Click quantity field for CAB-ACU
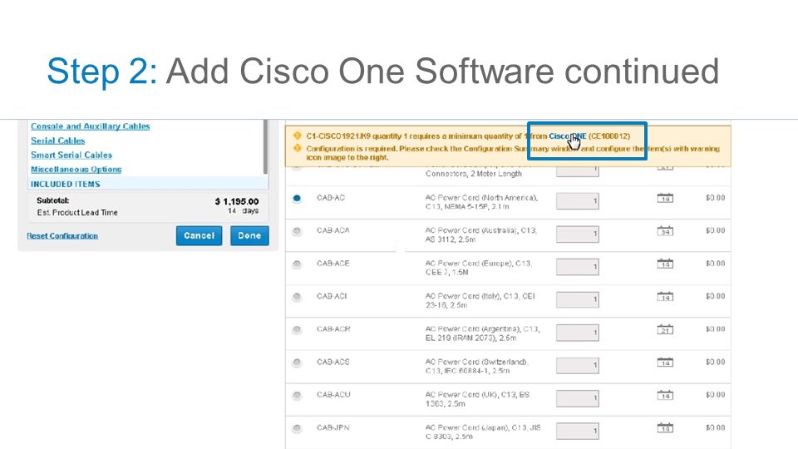The width and height of the screenshot is (798, 449). pos(577,397)
